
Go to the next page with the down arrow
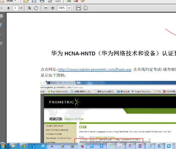click(8, 8)
